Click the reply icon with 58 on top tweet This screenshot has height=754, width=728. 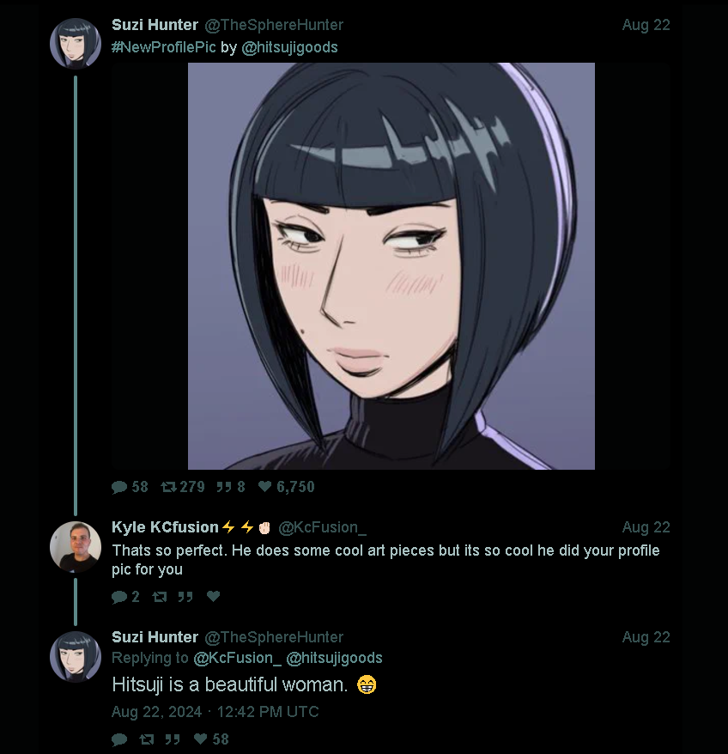tap(118, 487)
